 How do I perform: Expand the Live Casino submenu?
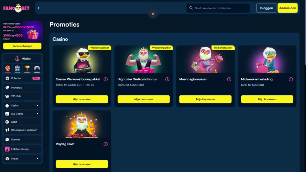tap(38, 114)
